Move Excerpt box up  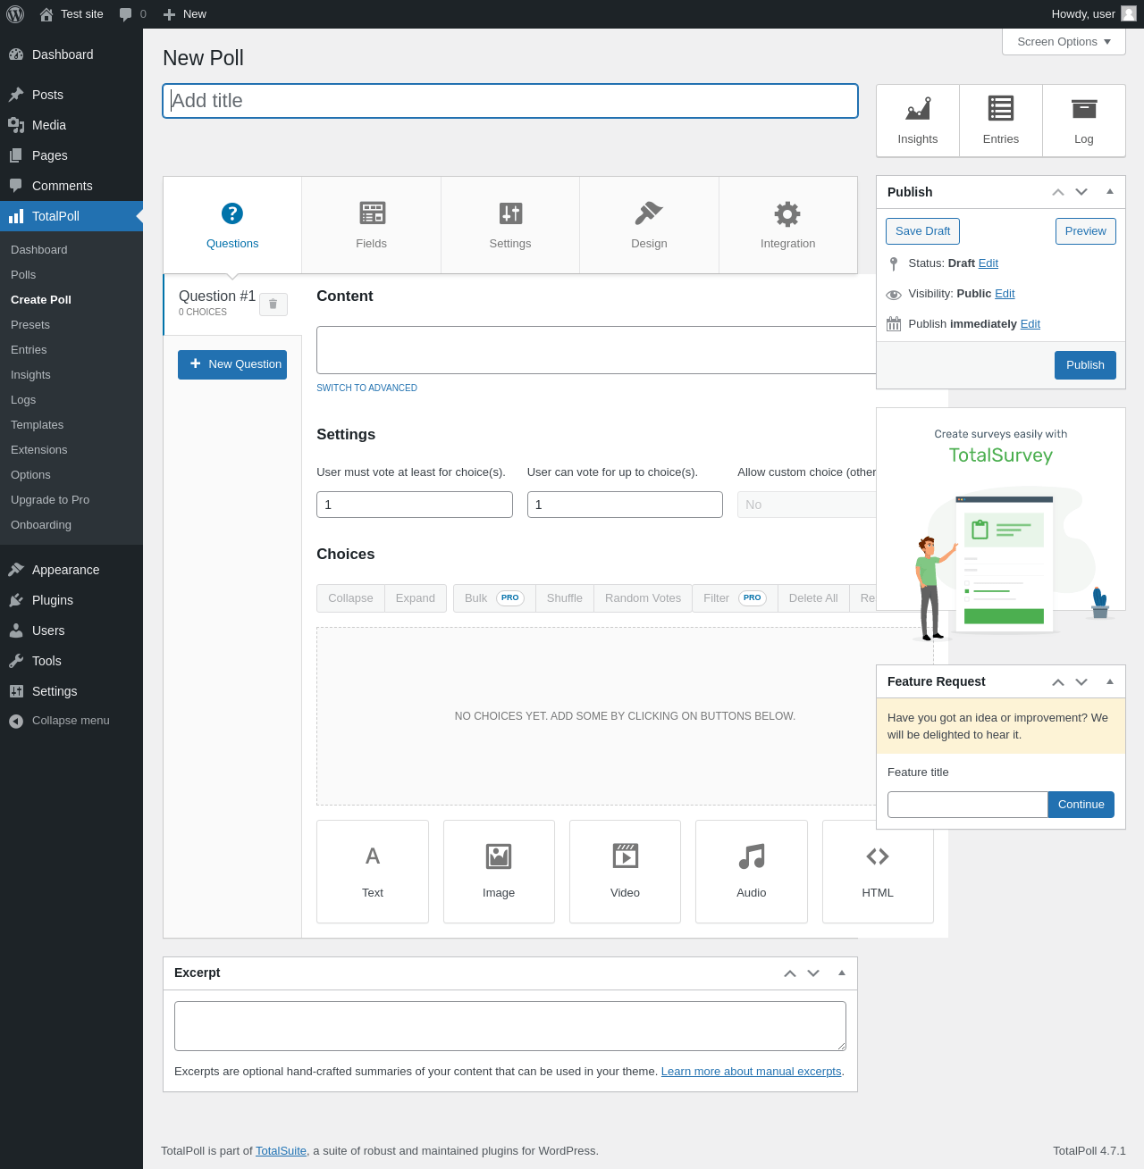[x=790, y=973]
